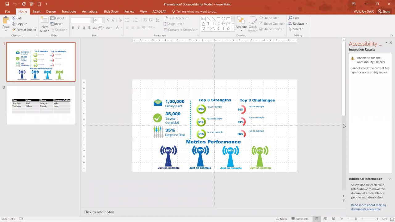Collapse the Additional Information section
Image resolution: width=395 pixels, height=222 pixels.
[x=389, y=179]
